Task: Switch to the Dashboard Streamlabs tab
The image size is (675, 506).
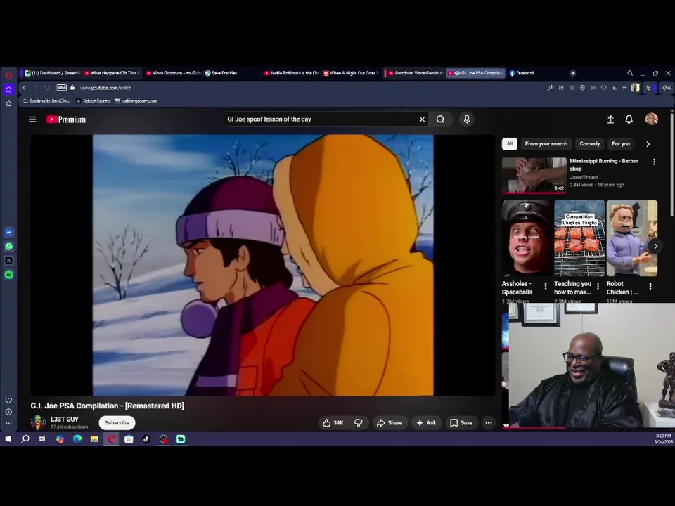Action: pyautogui.click(x=53, y=73)
